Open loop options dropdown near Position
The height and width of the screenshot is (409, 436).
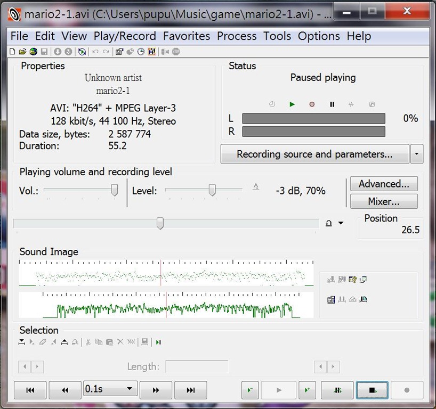[x=341, y=224]
